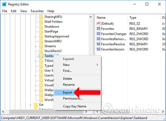Close the Registry Editor window

159,4
